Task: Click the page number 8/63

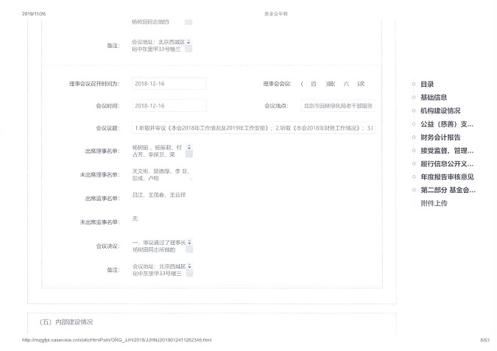Action: 484,340
